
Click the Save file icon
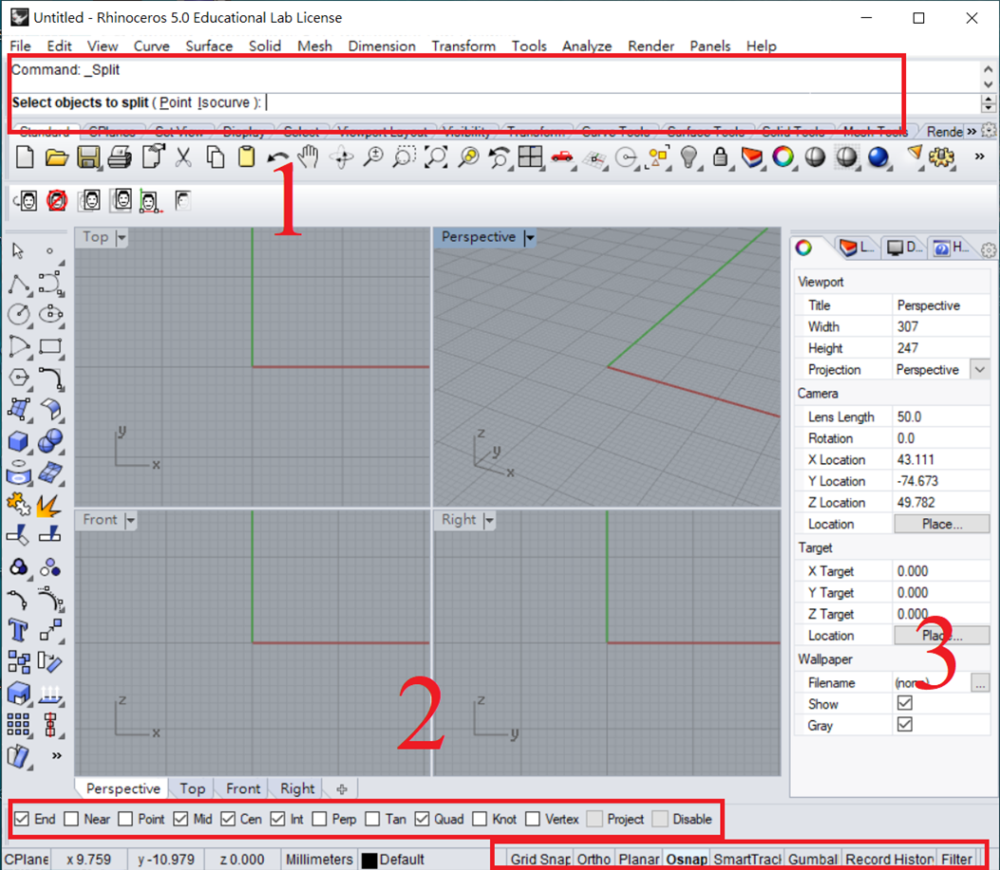click(88, 157)
